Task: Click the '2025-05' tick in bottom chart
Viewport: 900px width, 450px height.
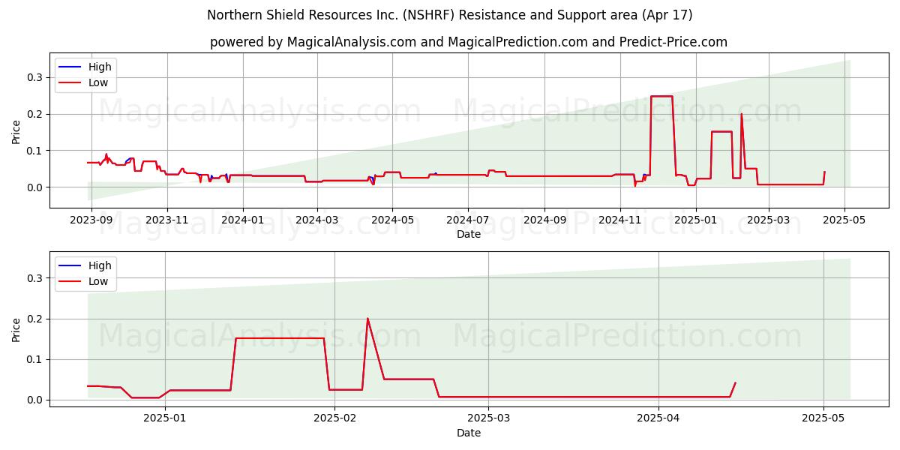Action: (x=823, y=419)
